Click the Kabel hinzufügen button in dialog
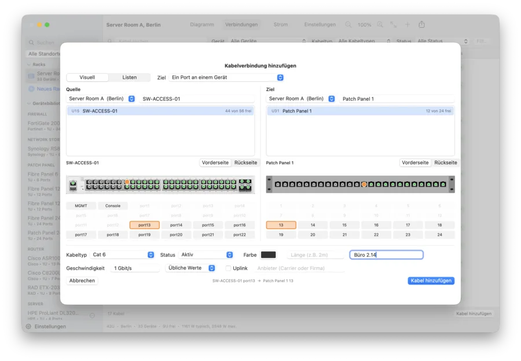Image resolution: width=521 pixels, height=361 pixels. click(x=431, y=281)
